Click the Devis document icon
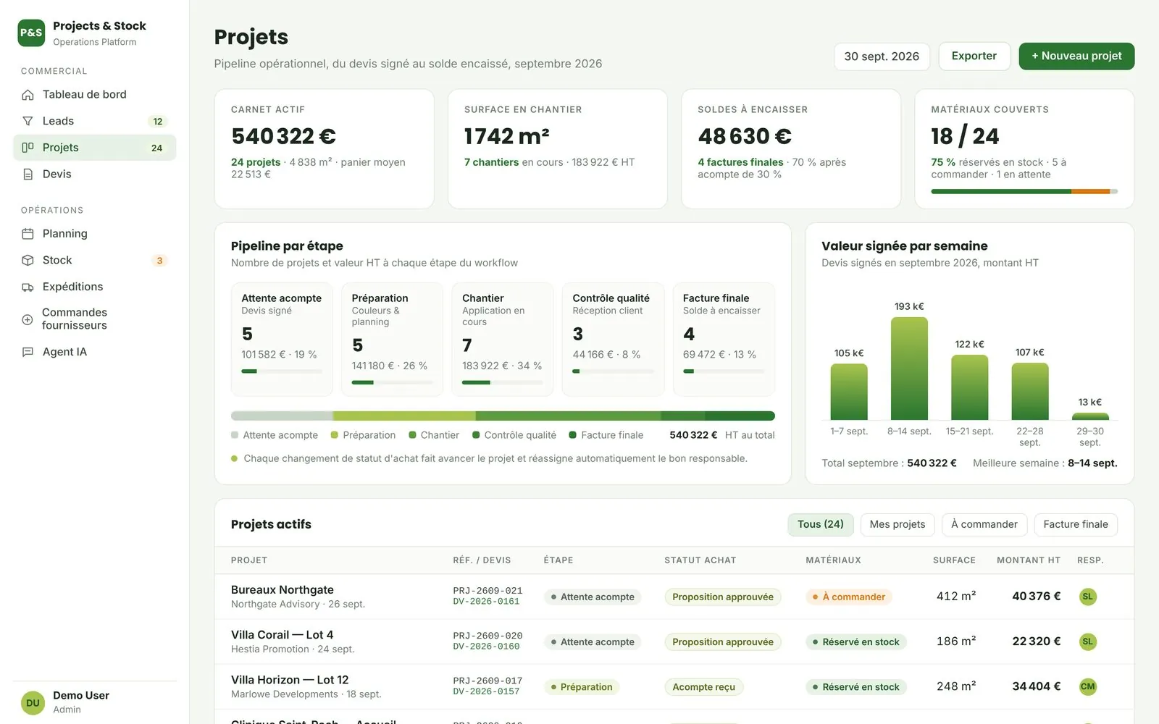 [28, 174]
